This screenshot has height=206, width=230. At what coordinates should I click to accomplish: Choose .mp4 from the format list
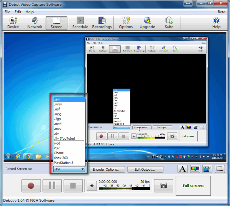click(x=69, y=124)
